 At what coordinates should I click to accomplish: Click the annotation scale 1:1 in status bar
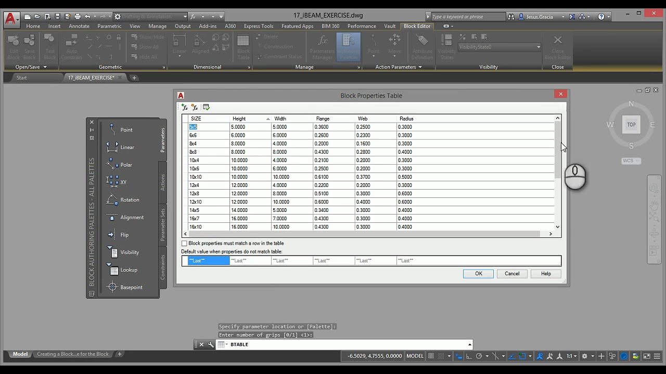tap(570, 356)
